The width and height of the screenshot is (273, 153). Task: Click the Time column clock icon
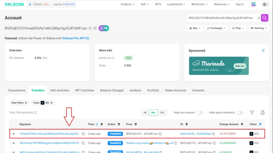pyautogui.click(x=97, y=124)
